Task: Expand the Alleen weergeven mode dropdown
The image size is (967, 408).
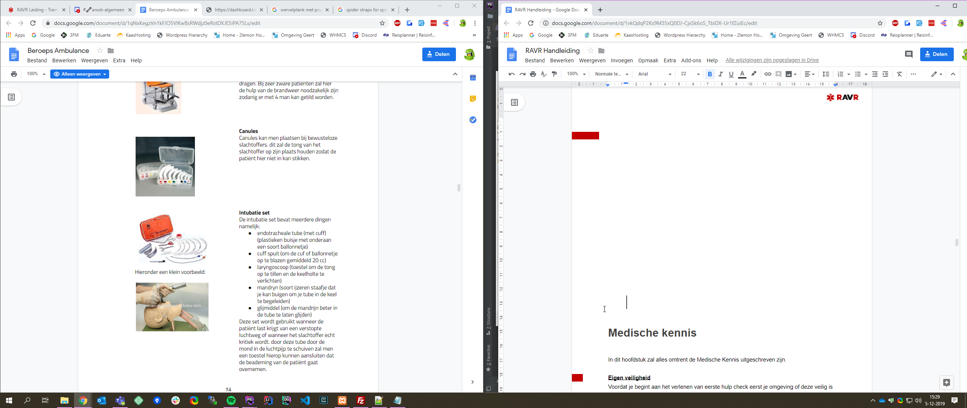Action: pos(80,74)
